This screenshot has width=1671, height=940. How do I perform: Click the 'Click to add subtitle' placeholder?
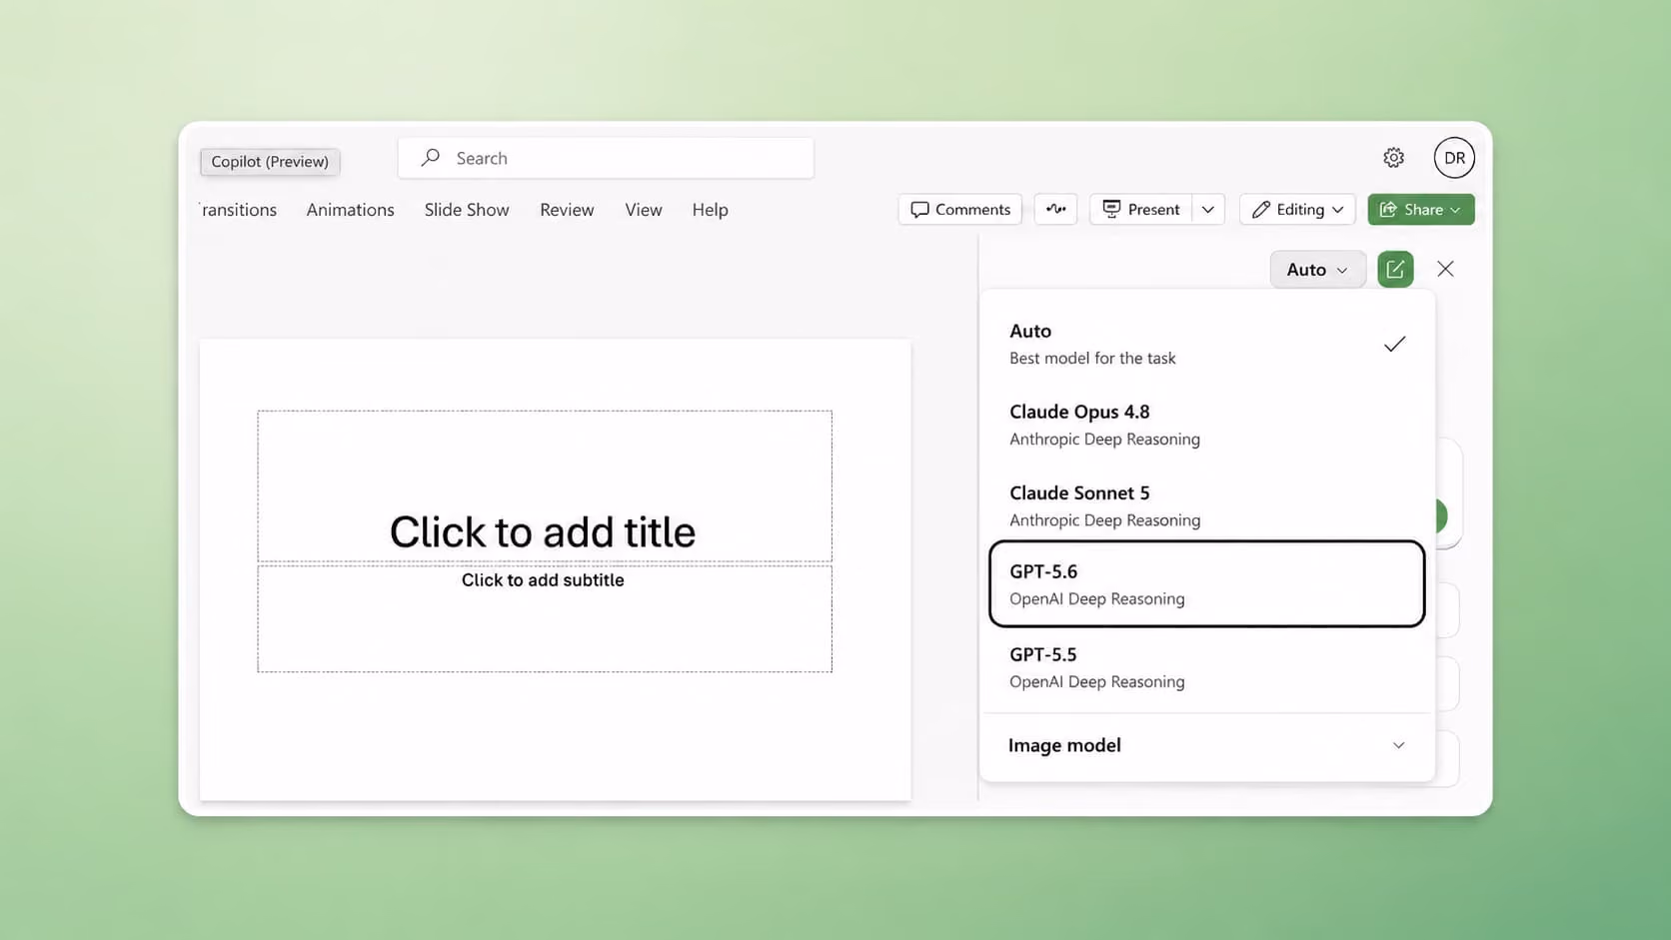[545, 619]
